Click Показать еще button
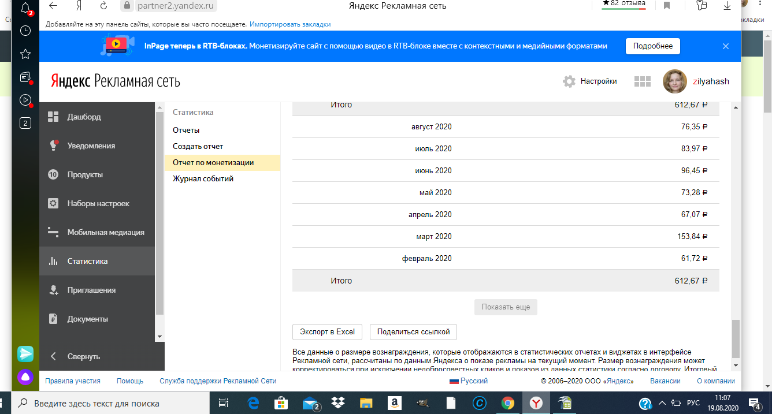This screenshot has height=414, width=772. click(x=506, y=307)
